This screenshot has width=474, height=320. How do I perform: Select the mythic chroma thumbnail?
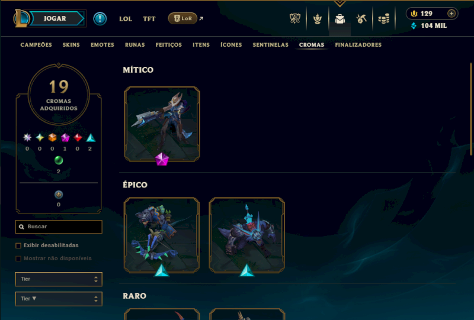[162, 124]
